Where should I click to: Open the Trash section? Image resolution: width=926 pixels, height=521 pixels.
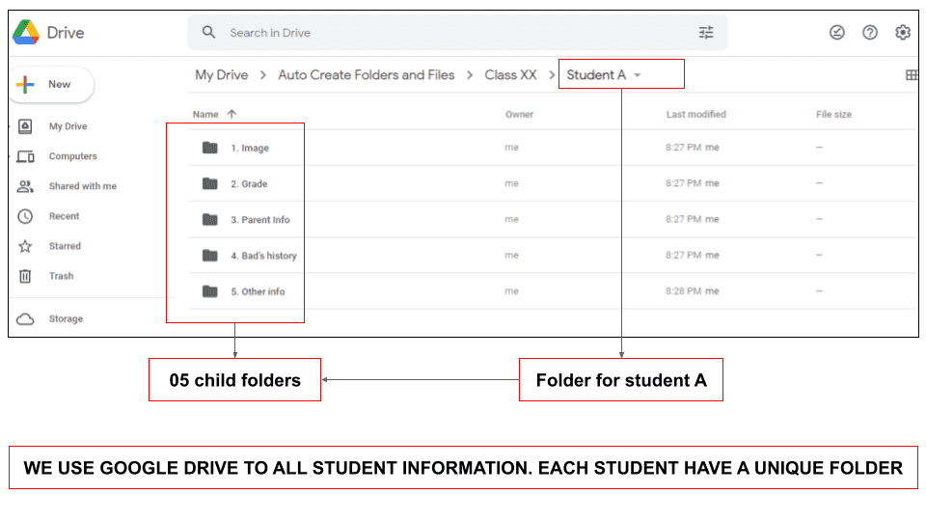[x=61, y=276]
